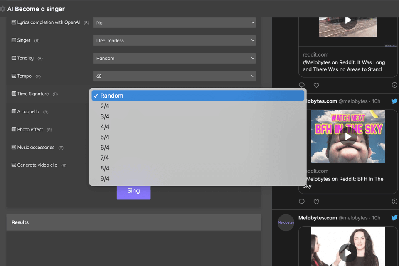This screenshot has height=266, width=399.
Task: Click the @melobytes handle on the BFH tweet
Action: point(353,101)
